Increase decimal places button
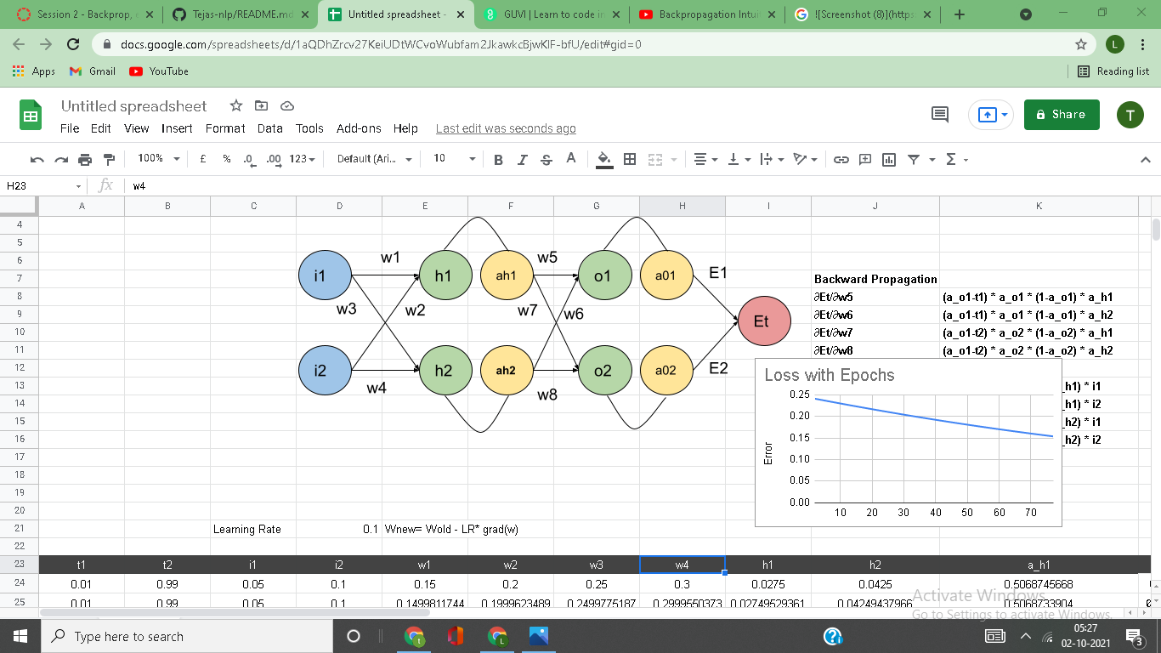Image resolution: width=1161 pixels, height=653 pixels. click(273, 159)
